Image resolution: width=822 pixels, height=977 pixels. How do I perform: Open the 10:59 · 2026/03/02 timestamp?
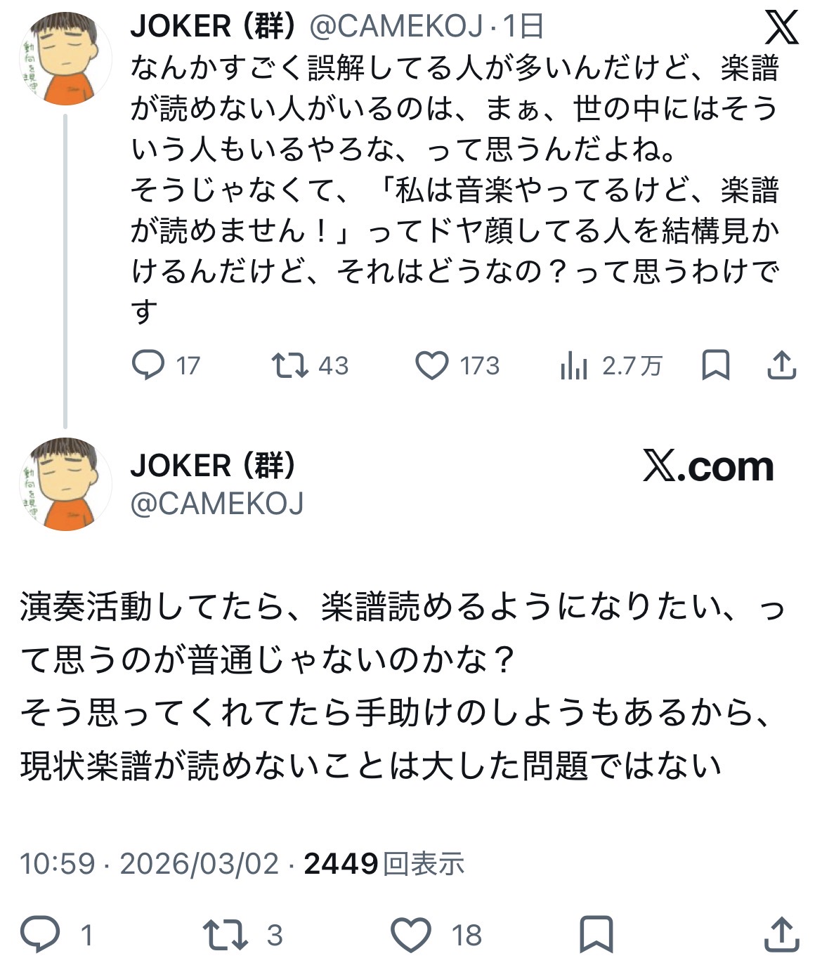coord(149,863)
